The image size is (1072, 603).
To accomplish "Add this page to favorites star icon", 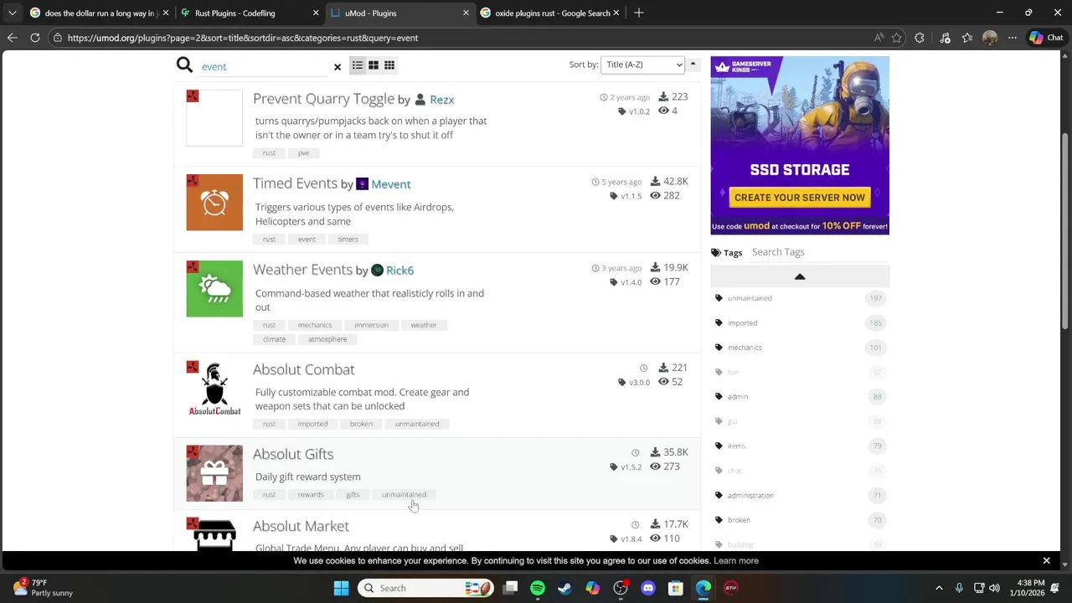I will coord(897,38).
